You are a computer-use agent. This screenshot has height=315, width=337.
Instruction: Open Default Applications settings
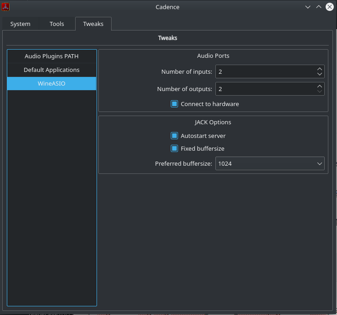click(51, 70)
